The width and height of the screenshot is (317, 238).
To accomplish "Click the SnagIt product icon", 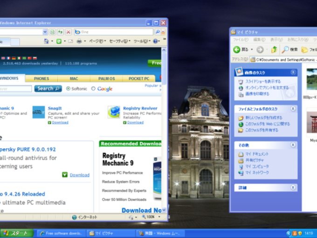I will point(39,112).
